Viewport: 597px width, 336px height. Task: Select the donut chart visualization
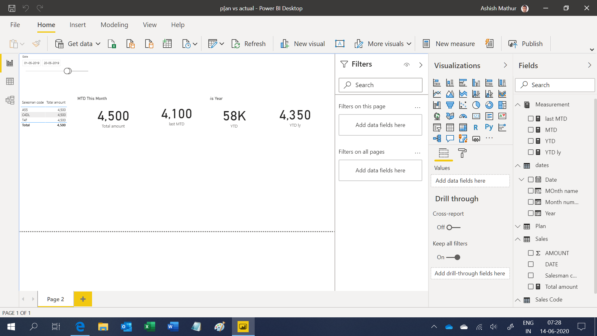[489, 105]
